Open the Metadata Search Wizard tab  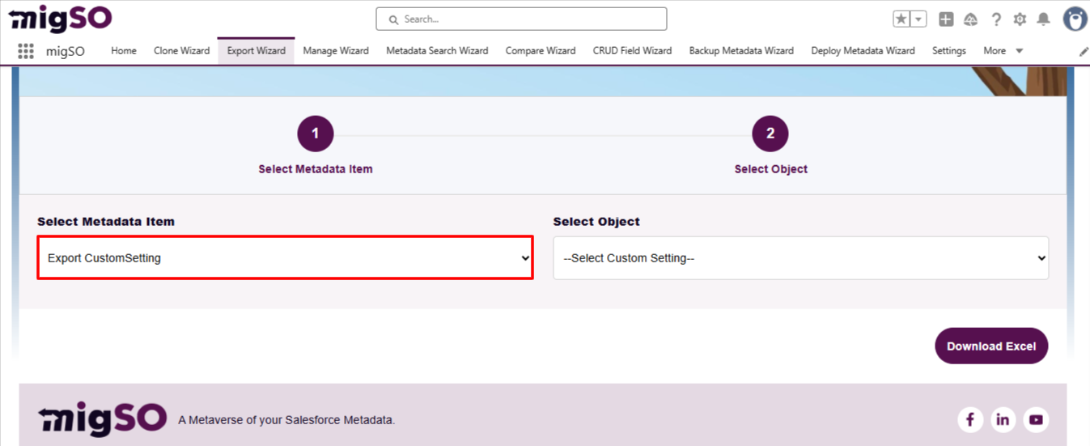pos(437,51)
